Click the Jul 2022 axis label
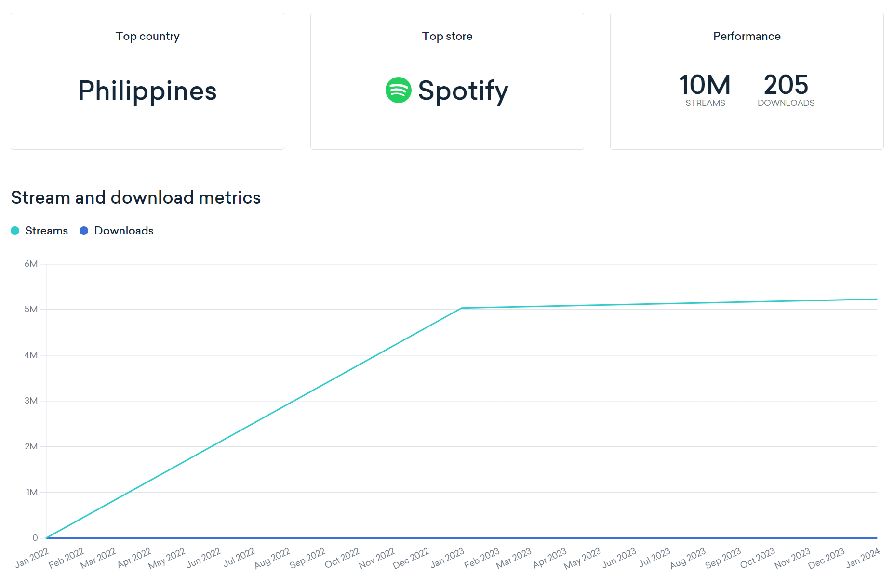Screen dimensions: 894x586 (x=239, y=558)
